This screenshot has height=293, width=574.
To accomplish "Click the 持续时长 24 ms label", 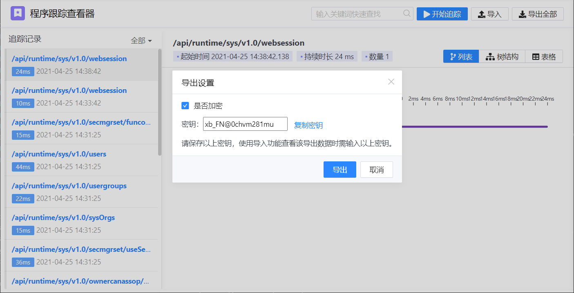I will (327, 57).
